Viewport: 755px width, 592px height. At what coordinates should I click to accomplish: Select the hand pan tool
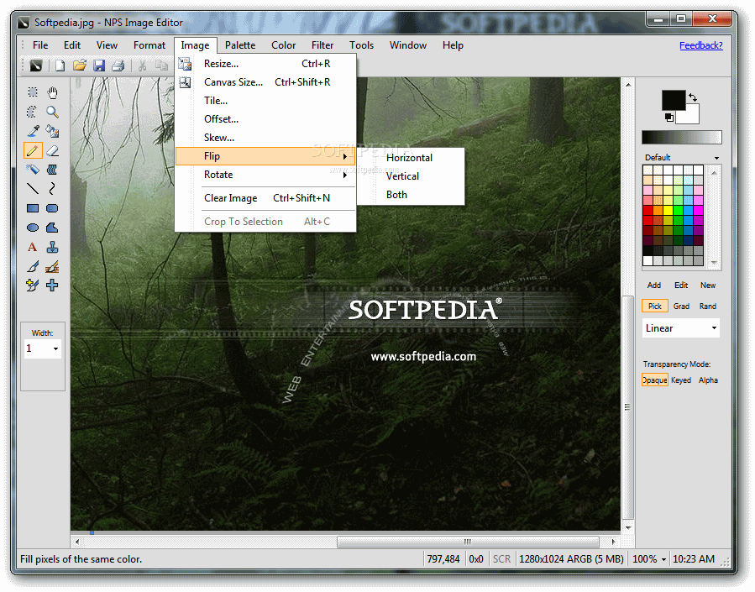click(52, 92)
